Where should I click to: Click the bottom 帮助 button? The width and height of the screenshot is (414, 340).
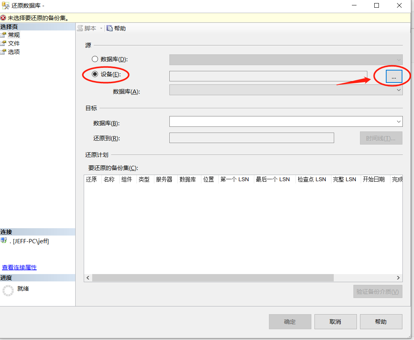coord(381,321)
